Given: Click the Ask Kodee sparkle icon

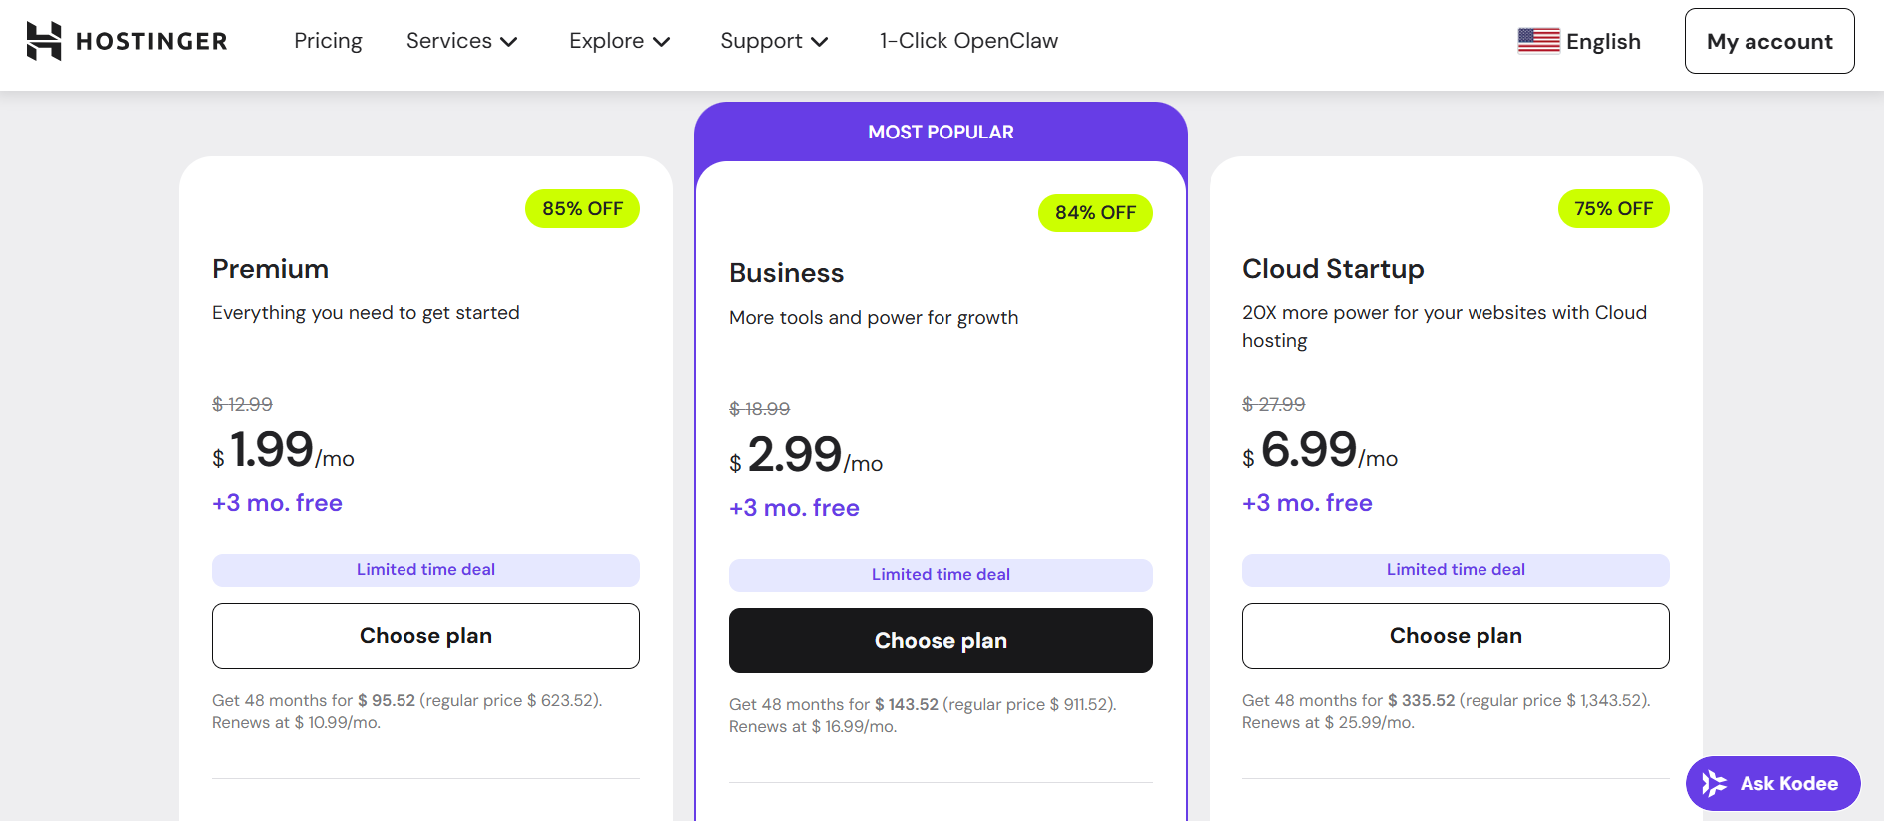Looking at the screenshot, I should (x=1714, y=784).
